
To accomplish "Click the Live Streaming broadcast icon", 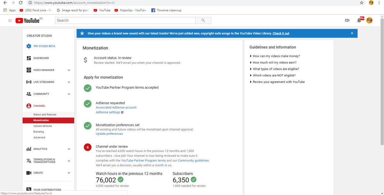I will [x=29, y=82].
